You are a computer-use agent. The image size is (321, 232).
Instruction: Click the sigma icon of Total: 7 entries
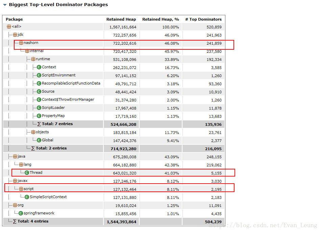pyautogui.click(x=39, y=124)
